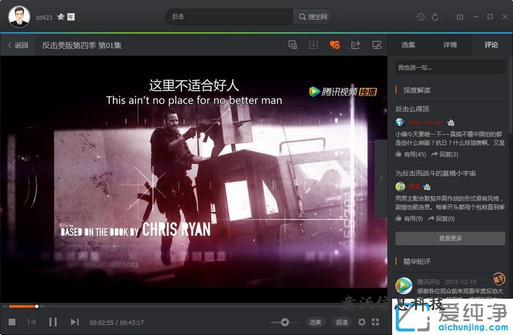Open the watch history clock icon
513x335 pixels.
pyautogui.click(x=421, y=17)
